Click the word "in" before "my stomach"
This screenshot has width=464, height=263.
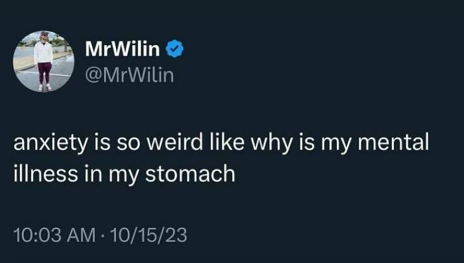tap(93, 173)
